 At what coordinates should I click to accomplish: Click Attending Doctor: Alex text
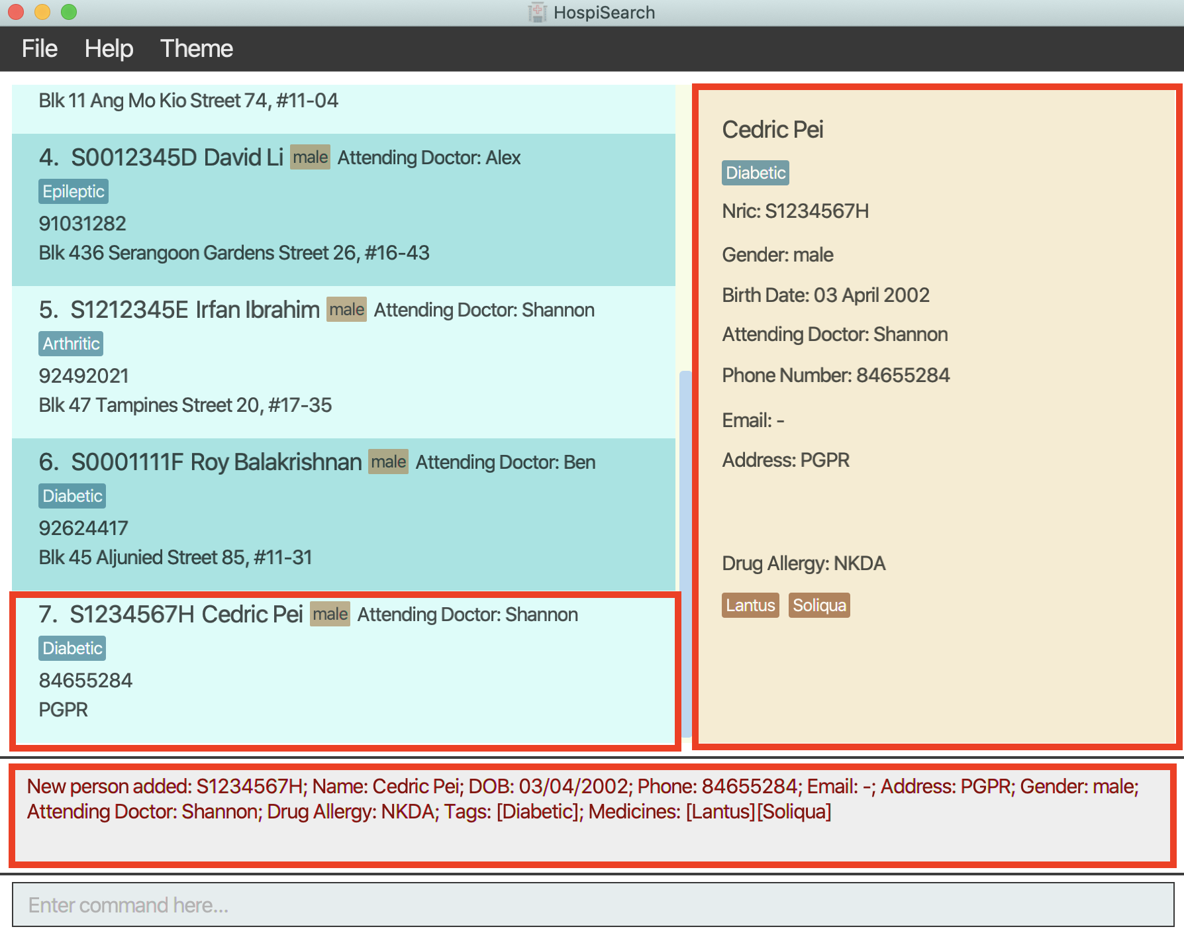tap(429, 158)
